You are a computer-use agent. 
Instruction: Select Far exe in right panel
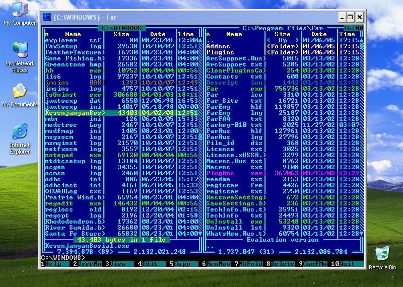point(283,89)
